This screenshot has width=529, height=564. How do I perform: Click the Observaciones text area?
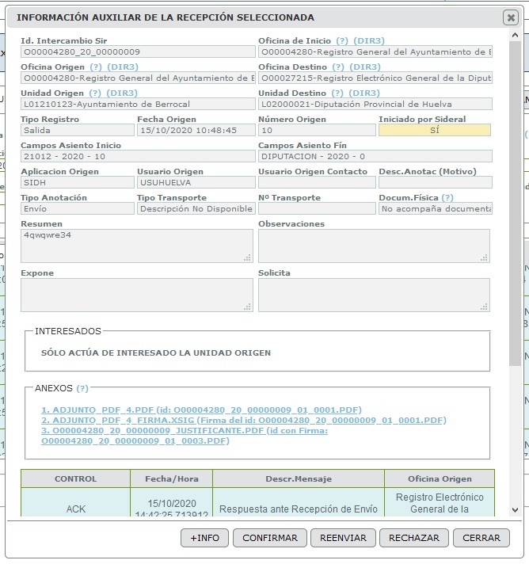374,246
